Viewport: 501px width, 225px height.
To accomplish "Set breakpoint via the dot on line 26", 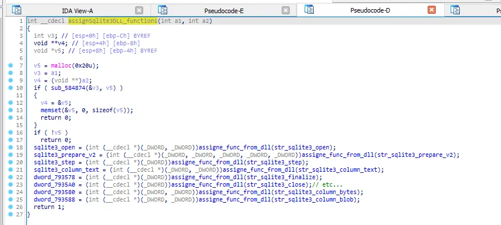I will click(10, 207).
